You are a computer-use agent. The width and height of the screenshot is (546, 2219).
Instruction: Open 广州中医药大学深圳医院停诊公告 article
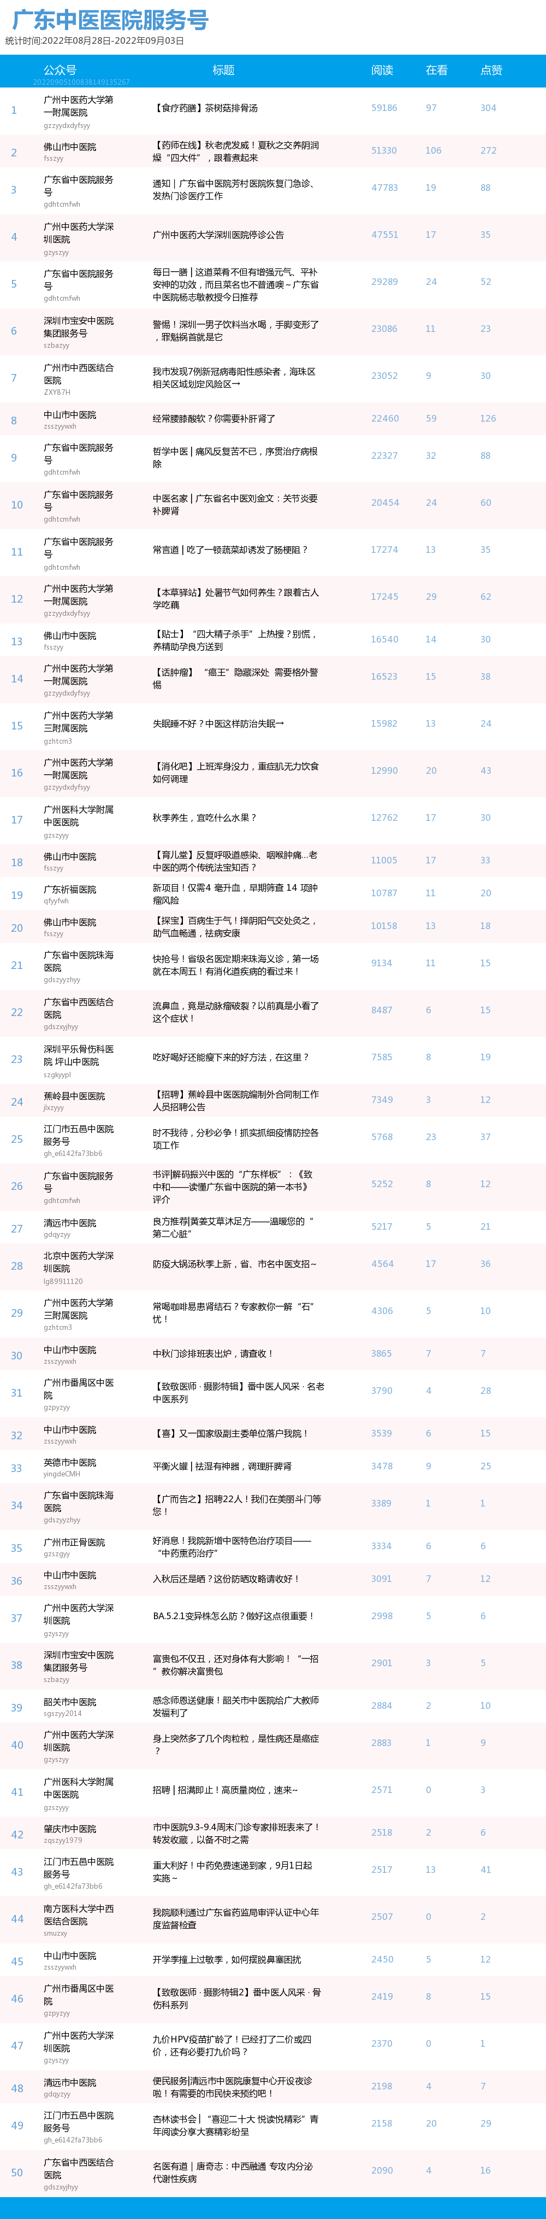pos(218,234)
